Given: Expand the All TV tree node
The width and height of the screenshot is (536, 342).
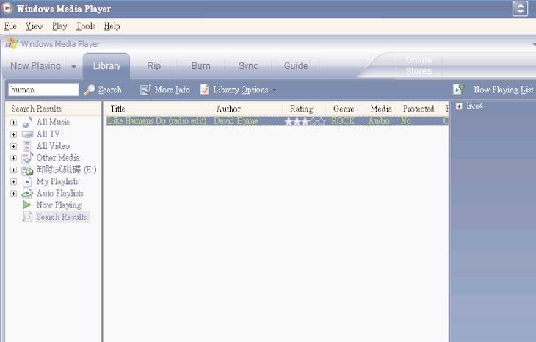Looking at the screenshot, I should click(14, 134).
